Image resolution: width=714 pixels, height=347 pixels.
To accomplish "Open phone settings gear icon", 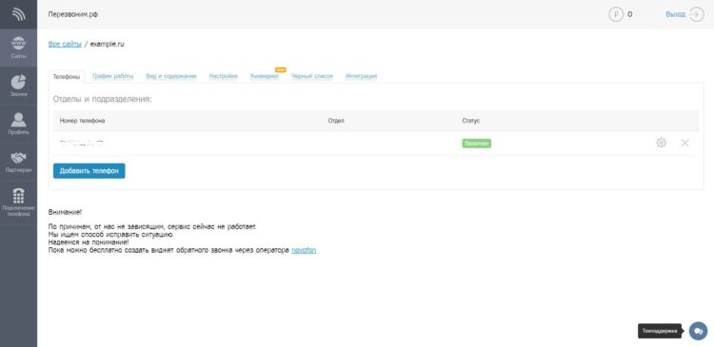I will point(661,143).
